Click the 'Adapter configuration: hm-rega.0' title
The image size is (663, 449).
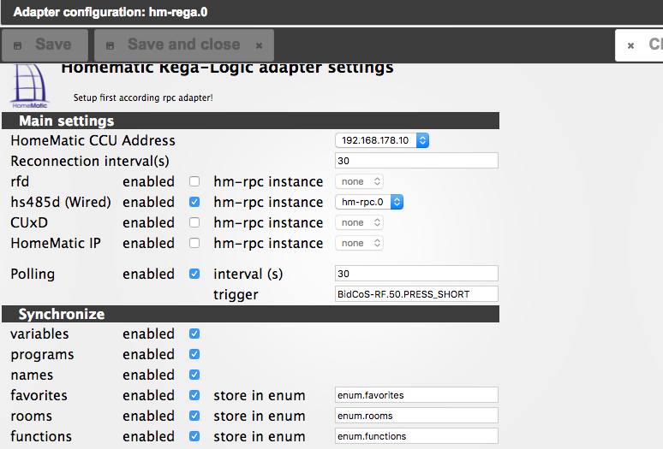coord(110,12)
